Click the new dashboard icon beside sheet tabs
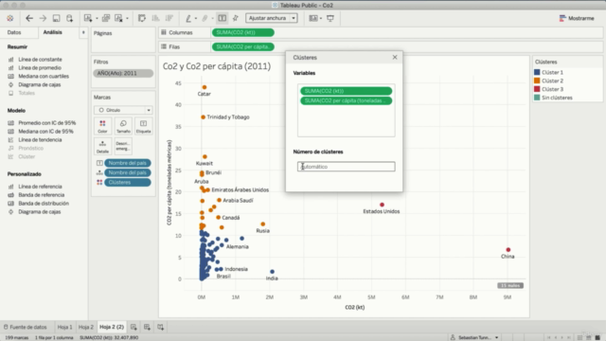The height and width of the screenshot is (341, 606). tap(148, 327)
